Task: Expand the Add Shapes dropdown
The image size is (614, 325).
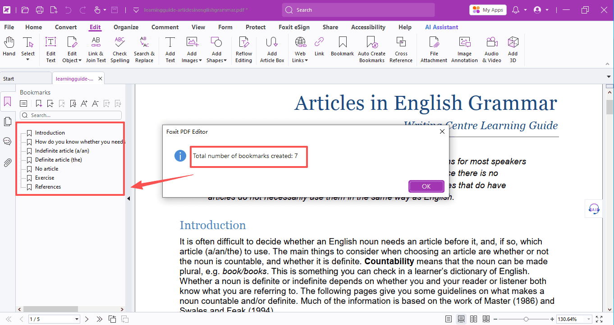Action: [x=225, y=60]
